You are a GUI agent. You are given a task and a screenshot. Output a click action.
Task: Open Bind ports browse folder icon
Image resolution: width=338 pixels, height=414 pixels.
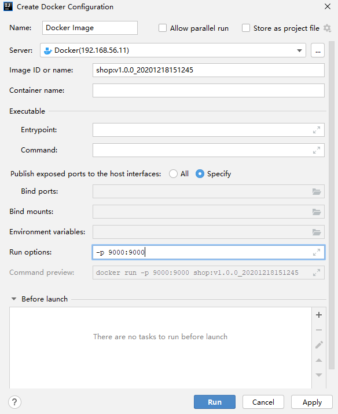(317, 191)
